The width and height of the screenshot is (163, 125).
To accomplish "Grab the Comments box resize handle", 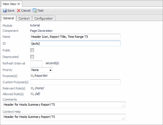I will pyautogui.click(x=123, y=106).
